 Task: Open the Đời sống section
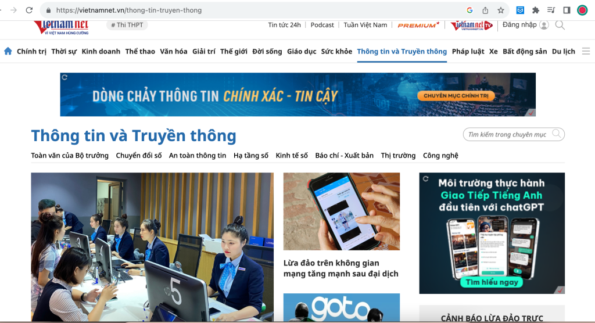tap(267, 51)
